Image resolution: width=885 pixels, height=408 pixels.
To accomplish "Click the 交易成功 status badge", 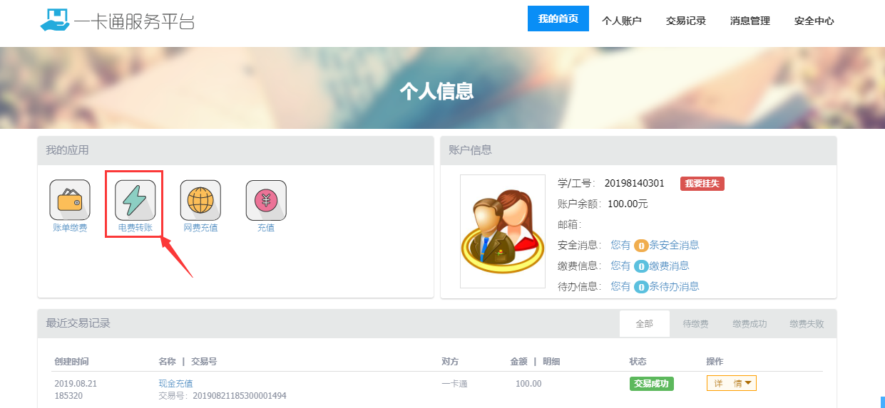I will tap(652, 384).
